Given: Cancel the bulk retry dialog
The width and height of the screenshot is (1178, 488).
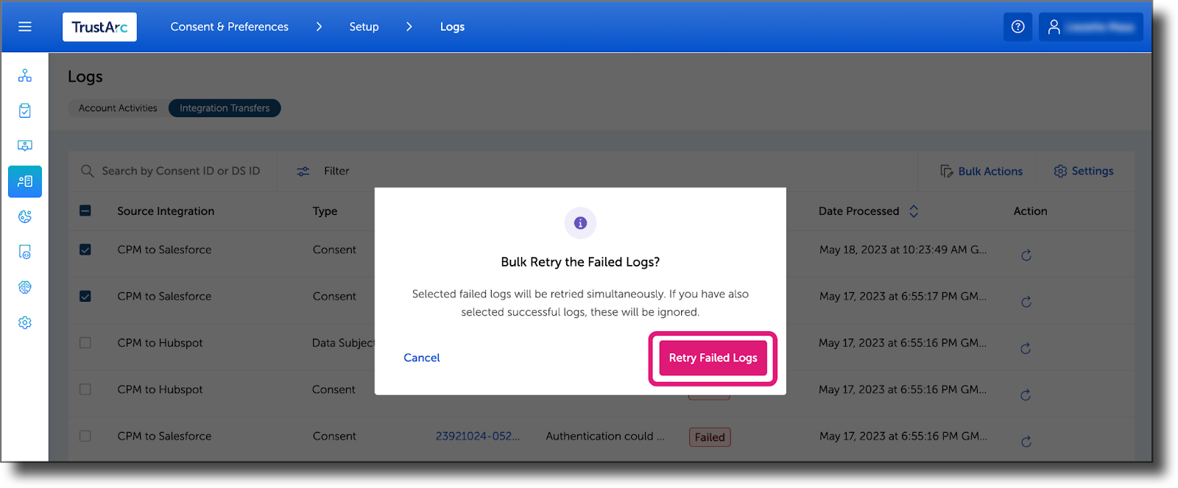Looking at the screenshot, I should pyautogui.click(x=421, y=358).
